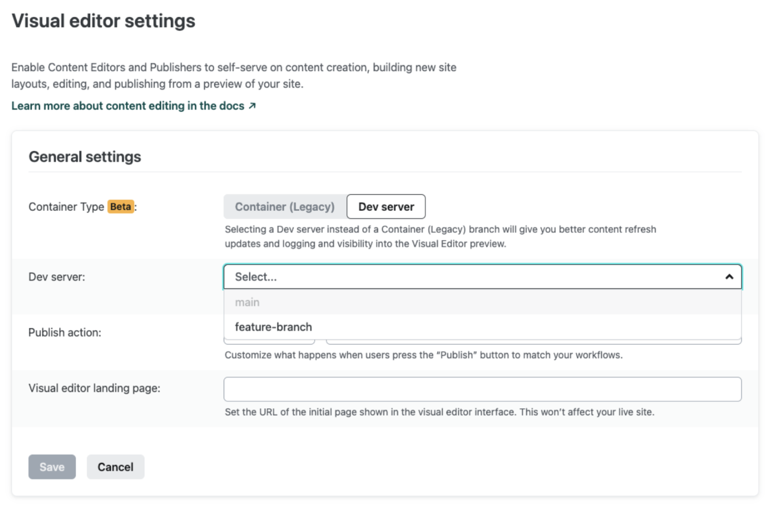Click the Cancel button
770x508 pixels.
(x=115, y=467)
